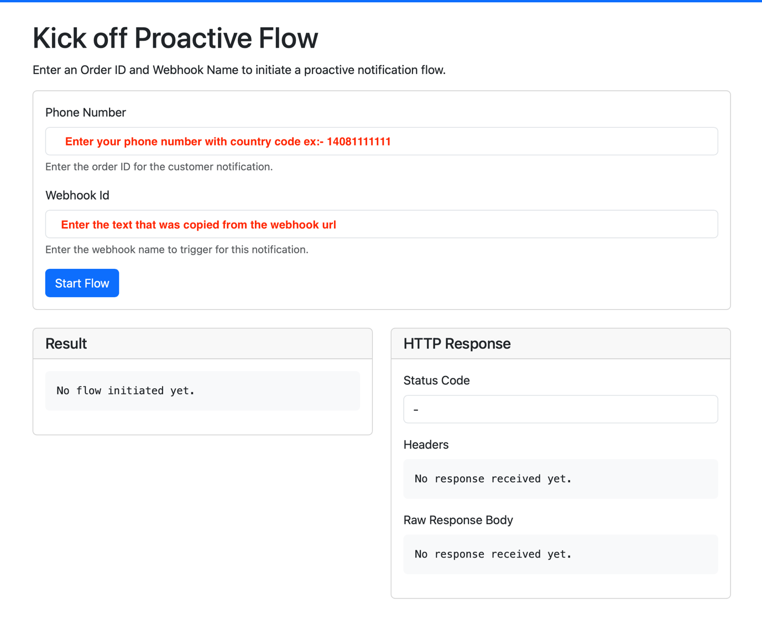This screenshot has width=762, height=625.
Task: Click the Raw Response Body output box
Action: [560, 554]
